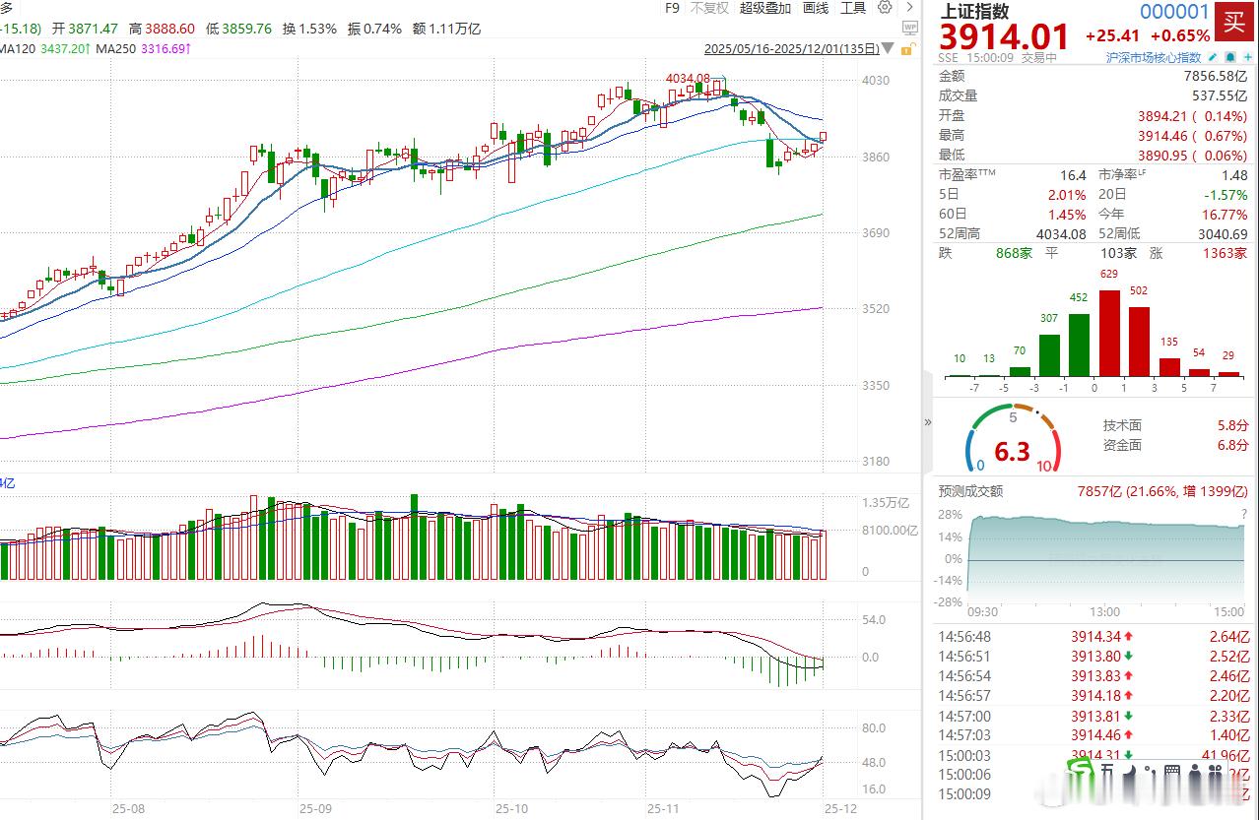Click the 涨 1363家 count
The width and height of the screenshot is (1259, 820).
(1224, 254)
